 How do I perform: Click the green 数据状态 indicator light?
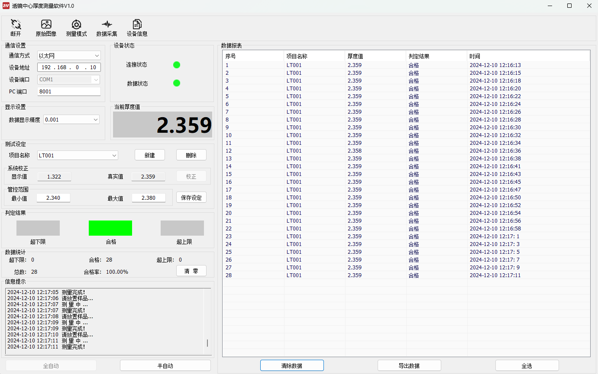177,83
